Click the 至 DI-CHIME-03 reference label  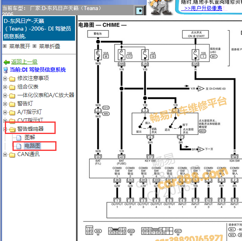point(216,89)
